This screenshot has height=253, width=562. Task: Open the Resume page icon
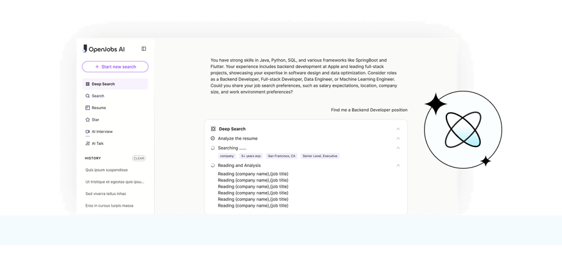click(87, 108)
